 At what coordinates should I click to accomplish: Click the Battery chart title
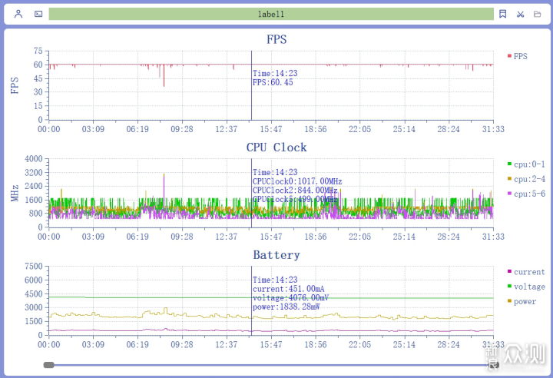276,255
